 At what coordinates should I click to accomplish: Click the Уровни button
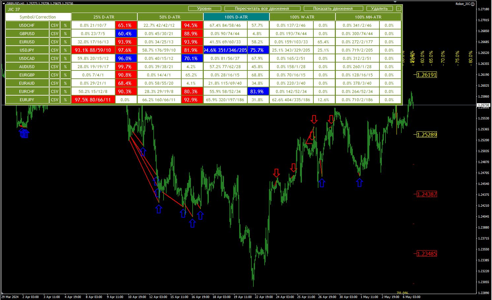(x=204, y=9)
